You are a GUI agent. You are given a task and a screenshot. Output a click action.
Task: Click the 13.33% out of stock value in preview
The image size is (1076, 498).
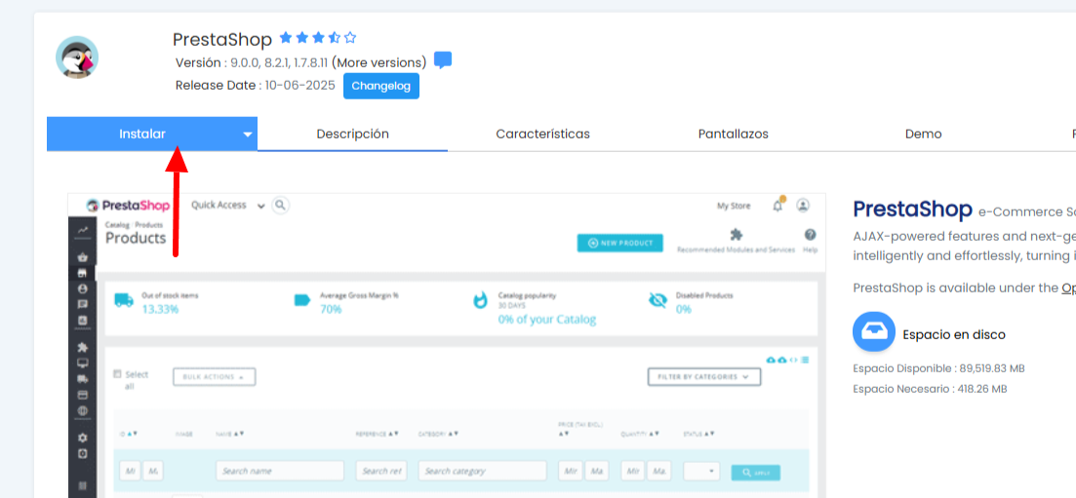pos(160,309)
